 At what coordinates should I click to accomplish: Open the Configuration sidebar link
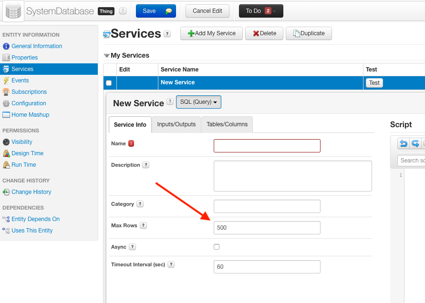[29, 103]
